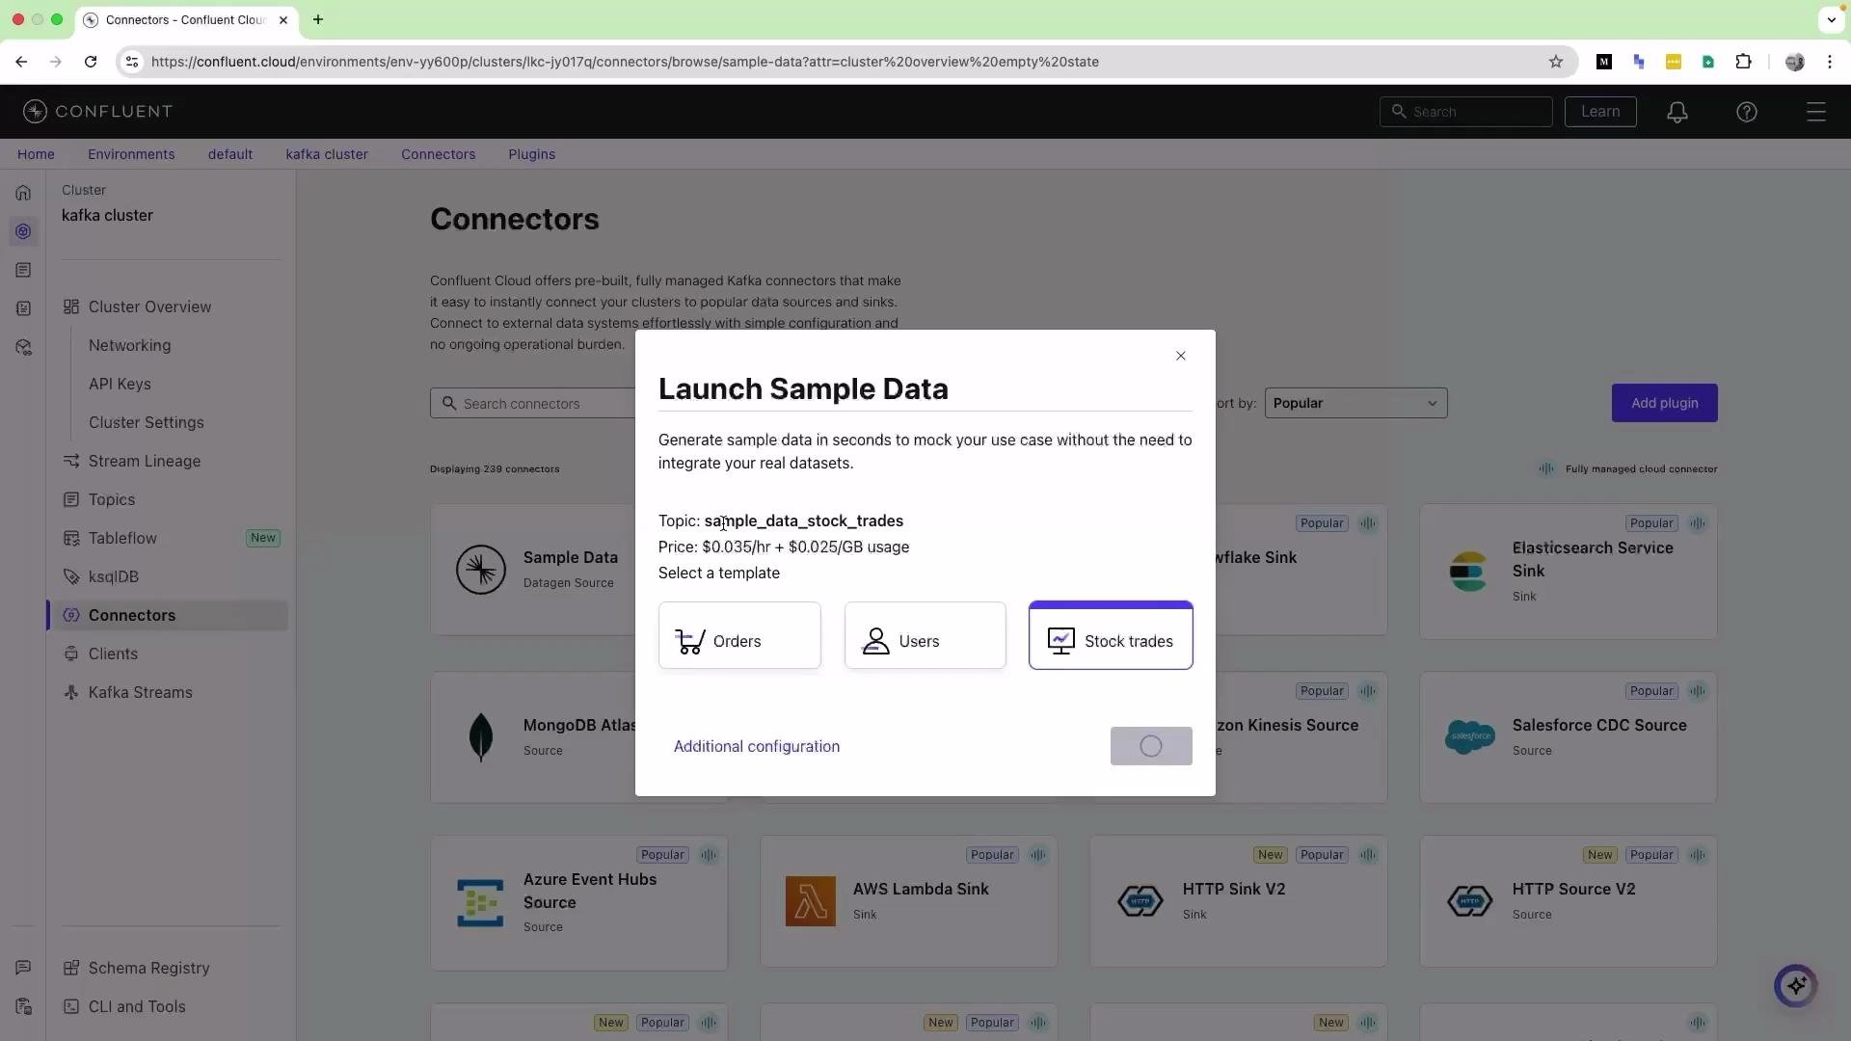
Task: Click the home icon in left rail
Action: (23, 193)
